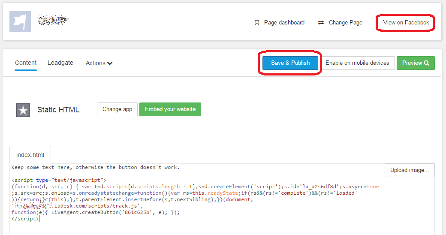Expand the Actions dropdown menu
446x235 pixels.
coord(99,63)
